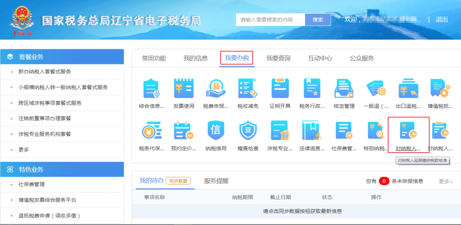Click the 退出 logout link
Screen dimensions: 461x225
point(442,20)
